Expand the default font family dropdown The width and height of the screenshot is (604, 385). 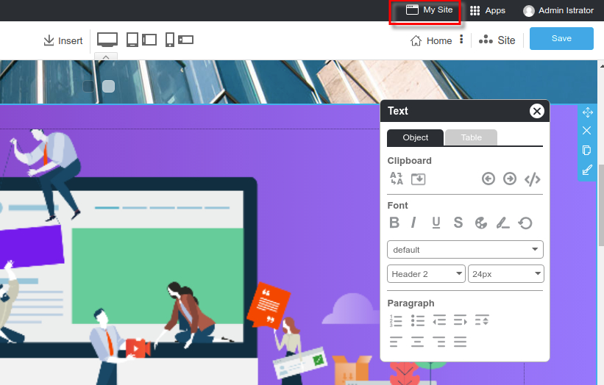[x=465, y=250]
